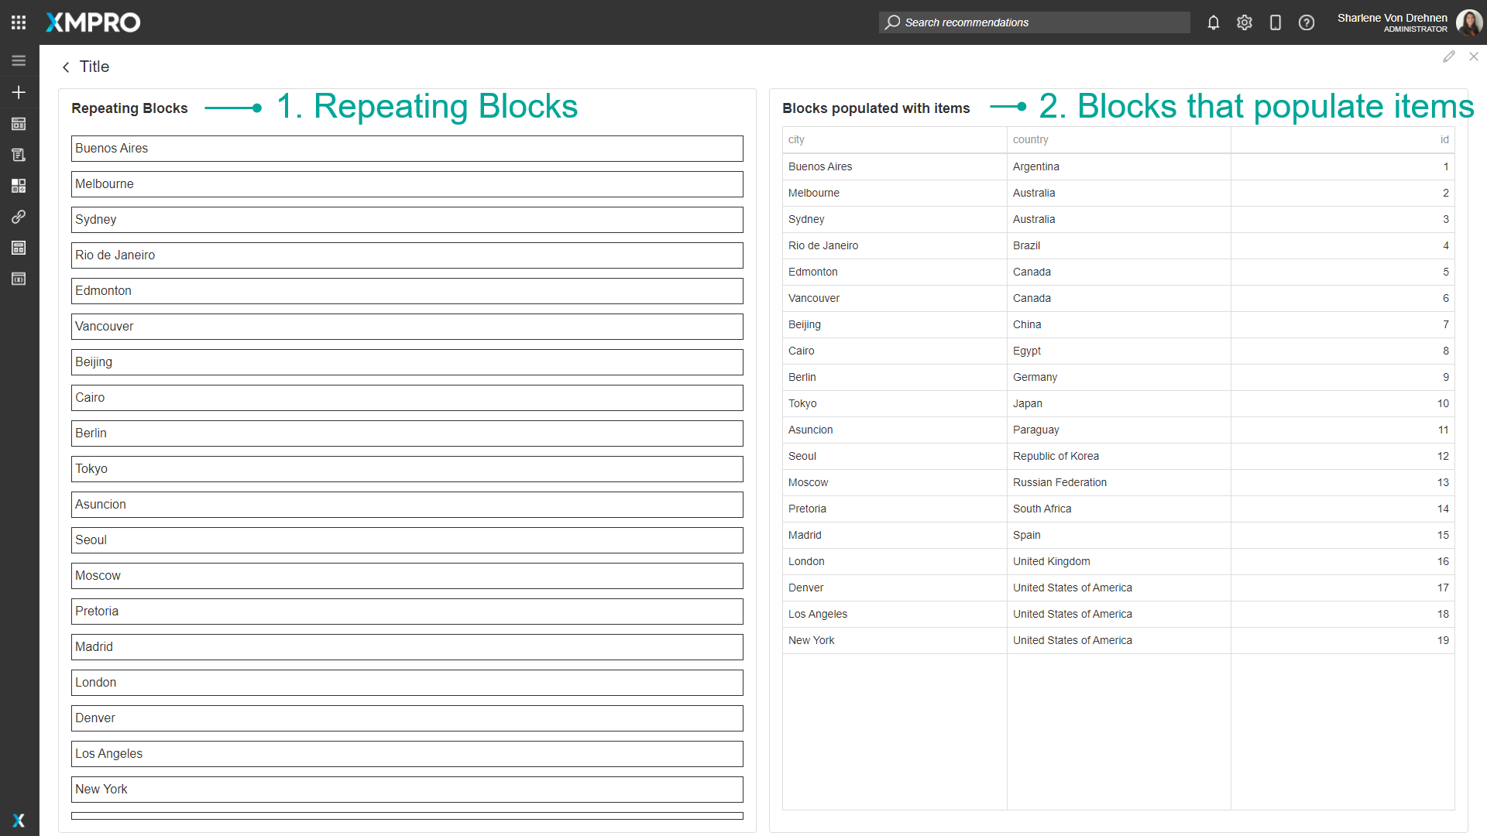Toggle the sidebar hamburger menu

(x=19, y=60)
